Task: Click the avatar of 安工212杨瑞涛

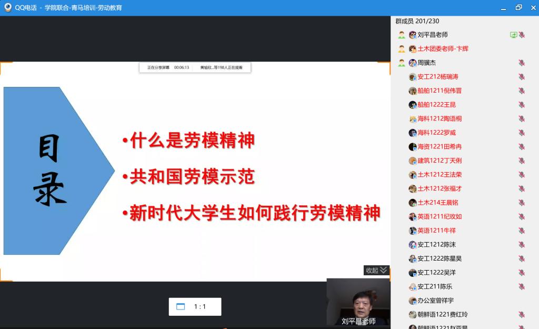Action: pyautogui.click(x=413, y=77)
